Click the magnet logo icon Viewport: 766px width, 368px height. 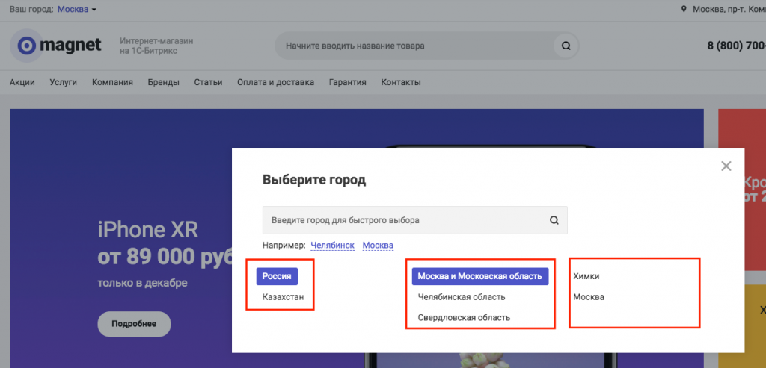click(x=26, y=46)
